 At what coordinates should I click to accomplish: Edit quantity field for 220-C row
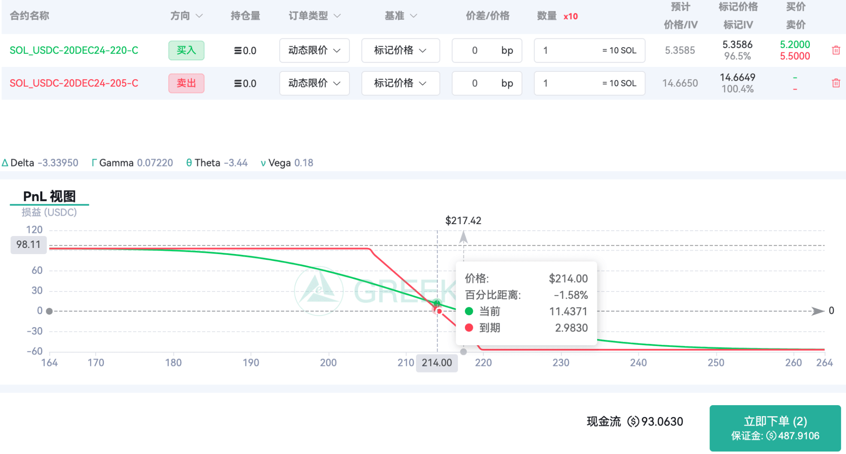[x=590, y=50]
